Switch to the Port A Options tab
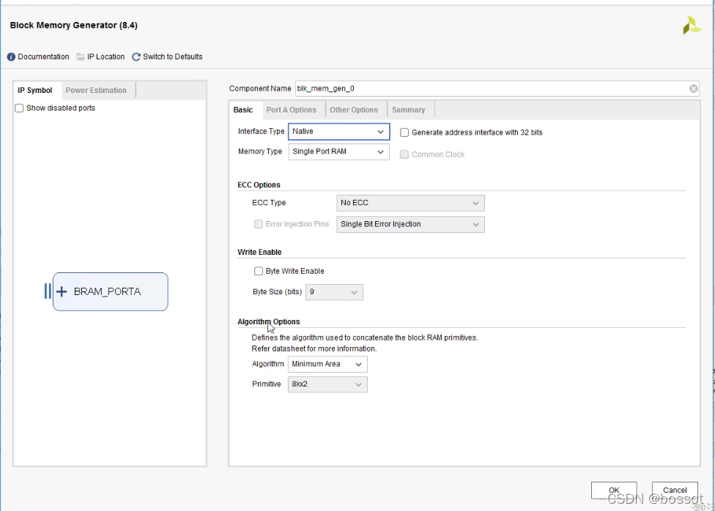The image size is (715, 511). [x=292, y=110]
